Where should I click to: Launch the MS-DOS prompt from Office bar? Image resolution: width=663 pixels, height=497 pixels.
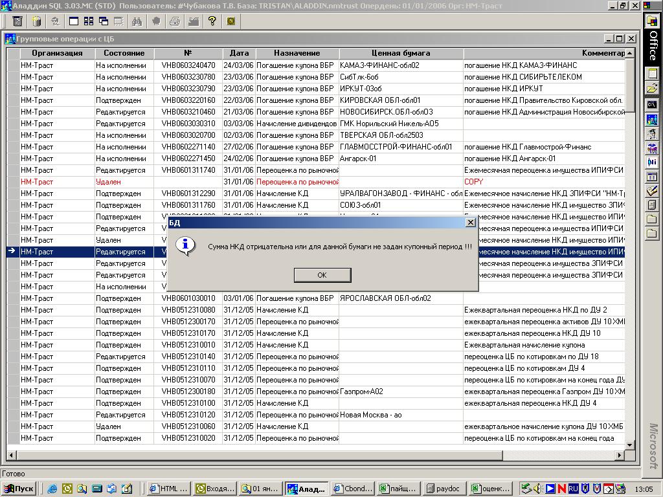652,104
